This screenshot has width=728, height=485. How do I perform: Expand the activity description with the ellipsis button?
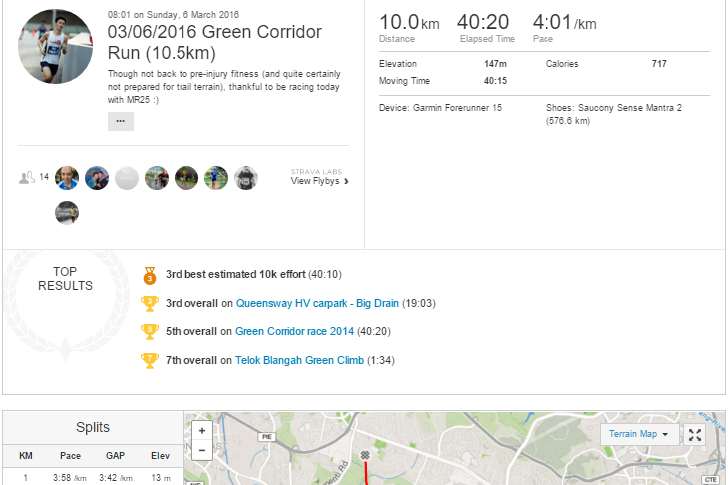tap(121, 122)
